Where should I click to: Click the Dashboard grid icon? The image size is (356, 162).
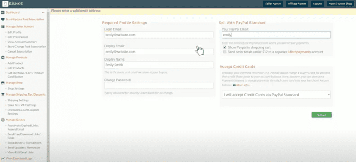[x=3, y=12]
